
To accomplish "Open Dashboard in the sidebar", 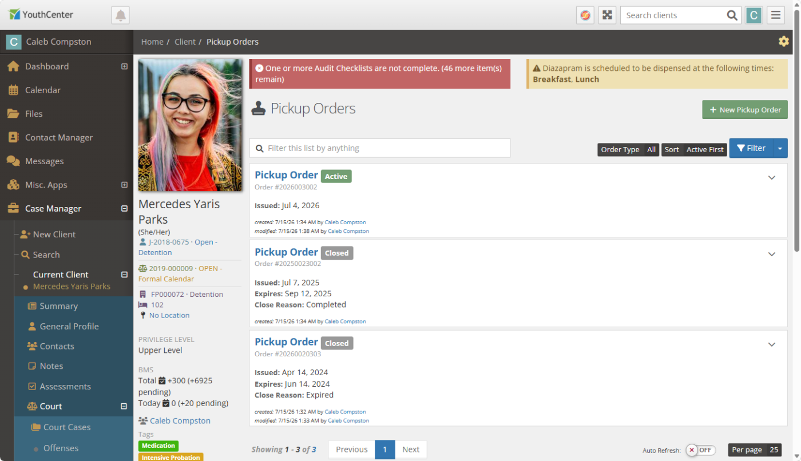I will click(x=46, y=66).
